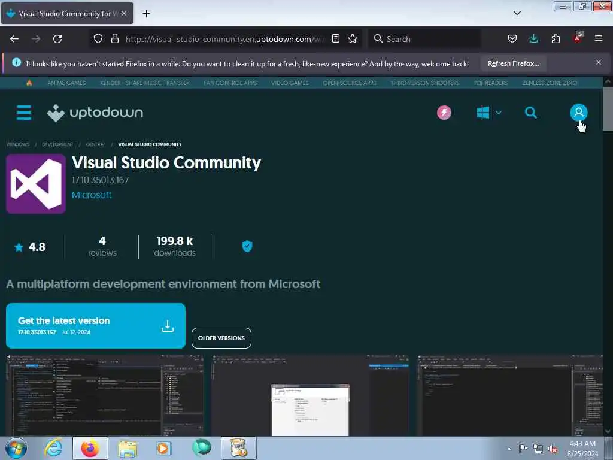Launch Internet Explorer from taskbar
Image resolution: width=613 pixels, height=460 pixels.
(x=53, y=448)
